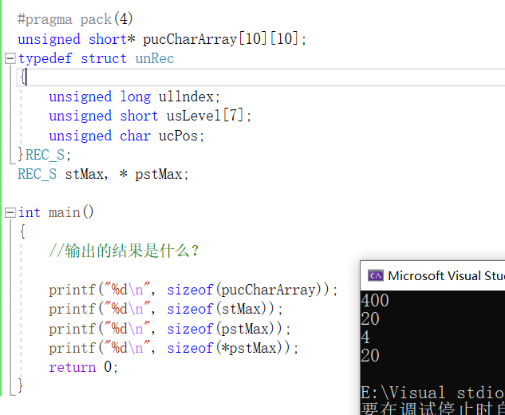
Task: Click the closing brace of main
Action: tap(21, 385)
